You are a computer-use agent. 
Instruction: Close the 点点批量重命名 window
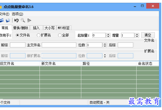(x=153, y=6)
